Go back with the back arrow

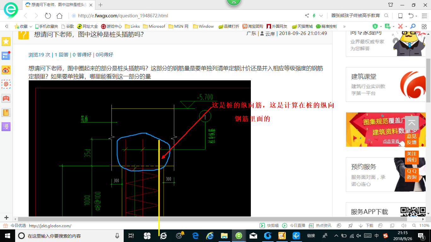26,16
